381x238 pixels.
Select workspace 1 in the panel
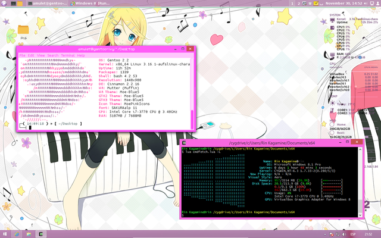[292, 4]
